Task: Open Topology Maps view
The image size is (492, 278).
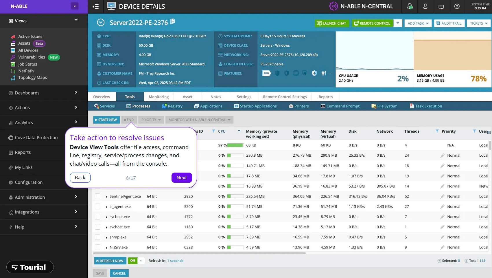Action: pyautogui.click(x=32, y=78)
